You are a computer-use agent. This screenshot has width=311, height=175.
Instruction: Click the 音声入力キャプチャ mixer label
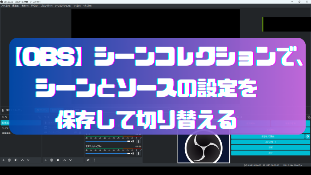(93, 146)
